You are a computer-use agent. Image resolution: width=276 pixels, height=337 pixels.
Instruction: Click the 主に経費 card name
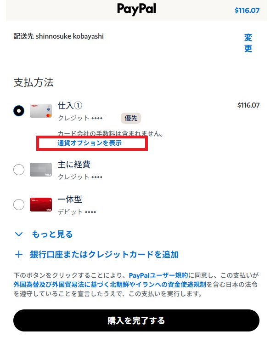(x=74, y=165)
